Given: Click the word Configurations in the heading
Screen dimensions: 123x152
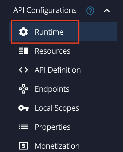Looking at the screenshot, I should [x=51, y=10].
